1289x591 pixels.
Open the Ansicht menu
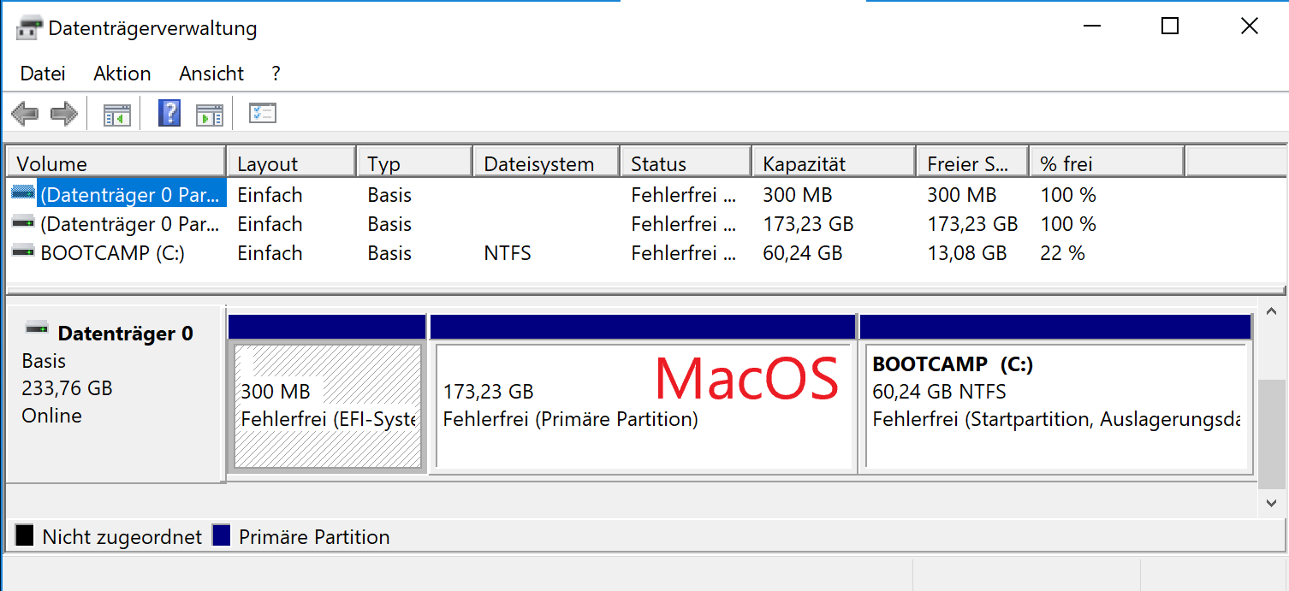[x=211, y=74]
